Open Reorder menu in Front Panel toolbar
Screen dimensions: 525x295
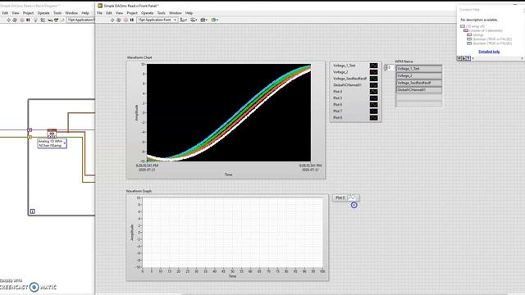(215, 20)
